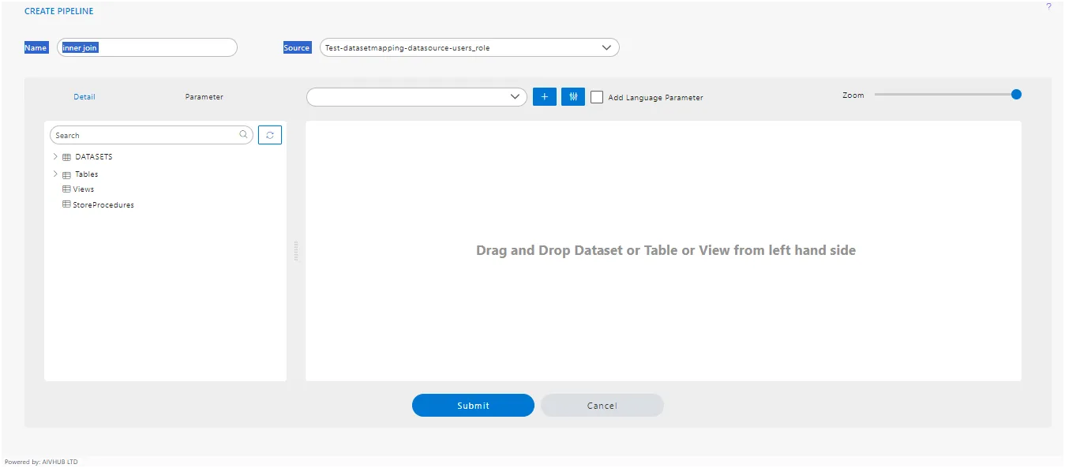This screenshot has width=1065, height=468.
Task: Click the Tables grid icon
Action: (66, 174)
